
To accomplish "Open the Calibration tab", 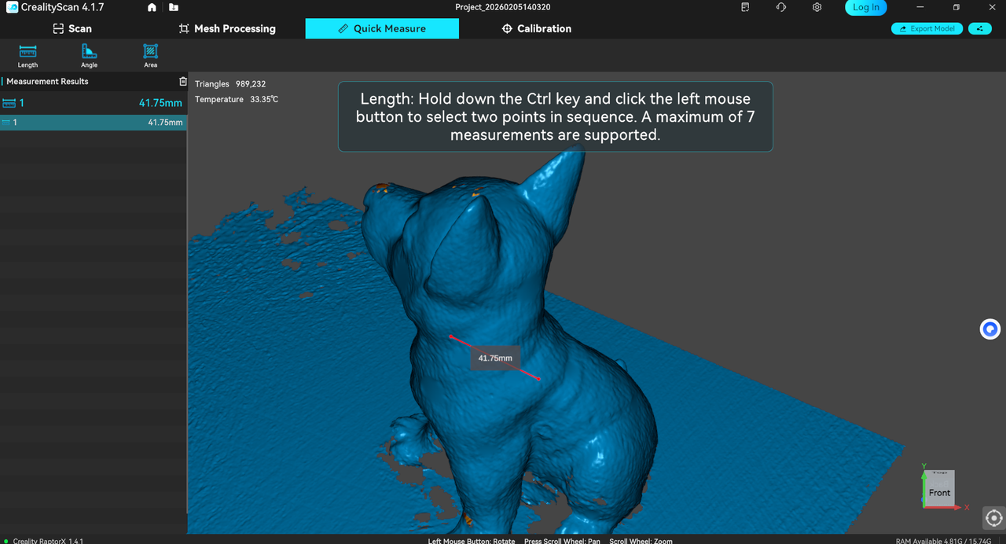I will [536, 29].
